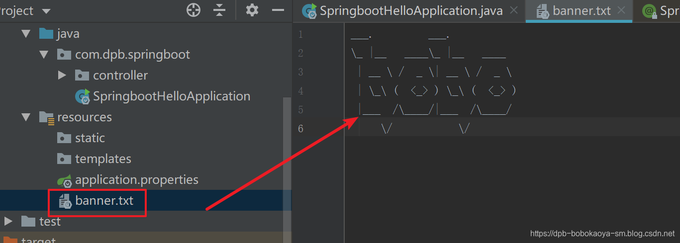This screenshot has height=243, width=680.
Task: Click line number 6 in gutter
Action: [300, 129]
